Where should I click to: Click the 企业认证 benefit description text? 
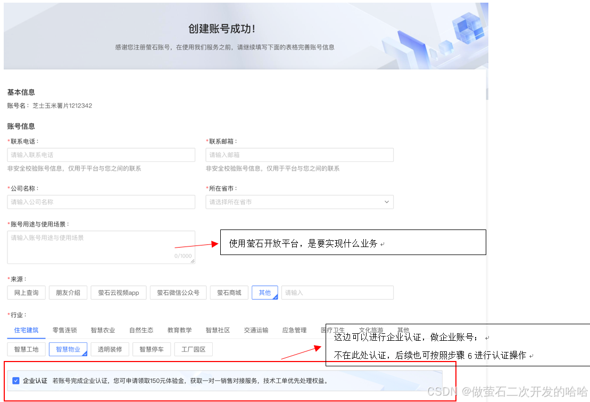tap(191, 381)
